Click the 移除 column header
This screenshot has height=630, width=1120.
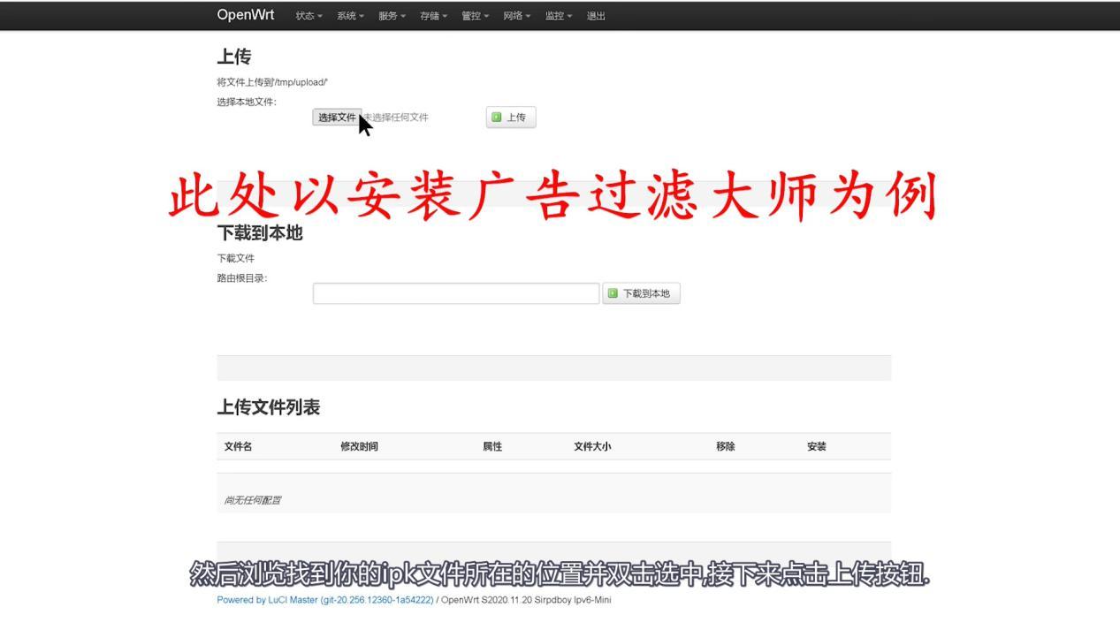tap(724, 446)
